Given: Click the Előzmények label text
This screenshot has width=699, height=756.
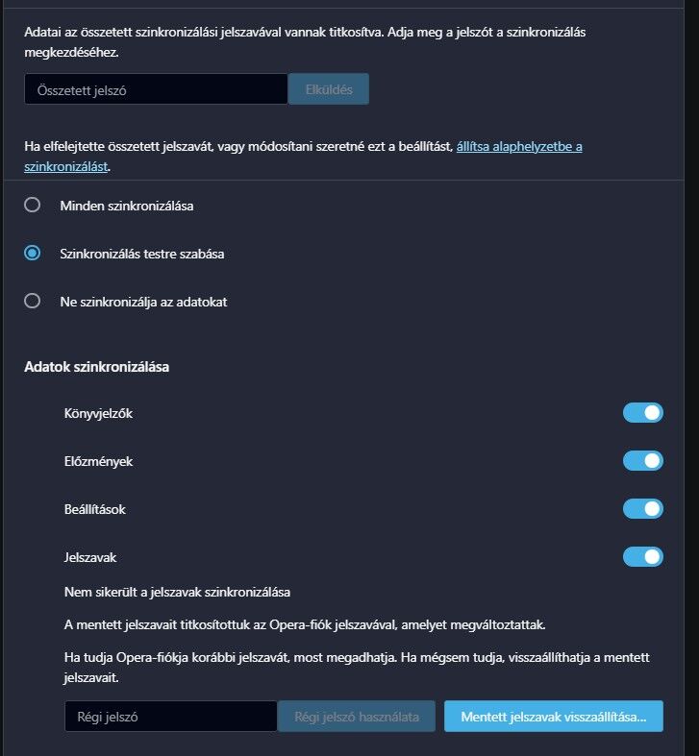Looking at the screenshot, I should click(x=98, y=461).
